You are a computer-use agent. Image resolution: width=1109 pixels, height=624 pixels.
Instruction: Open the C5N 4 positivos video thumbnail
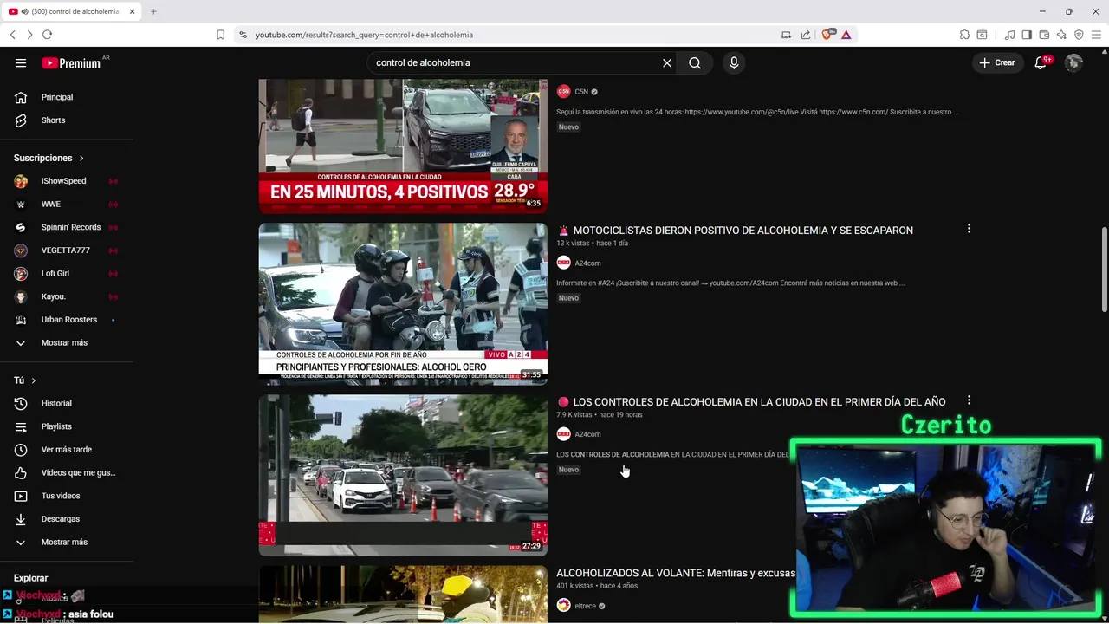click(x=403, y=146)
